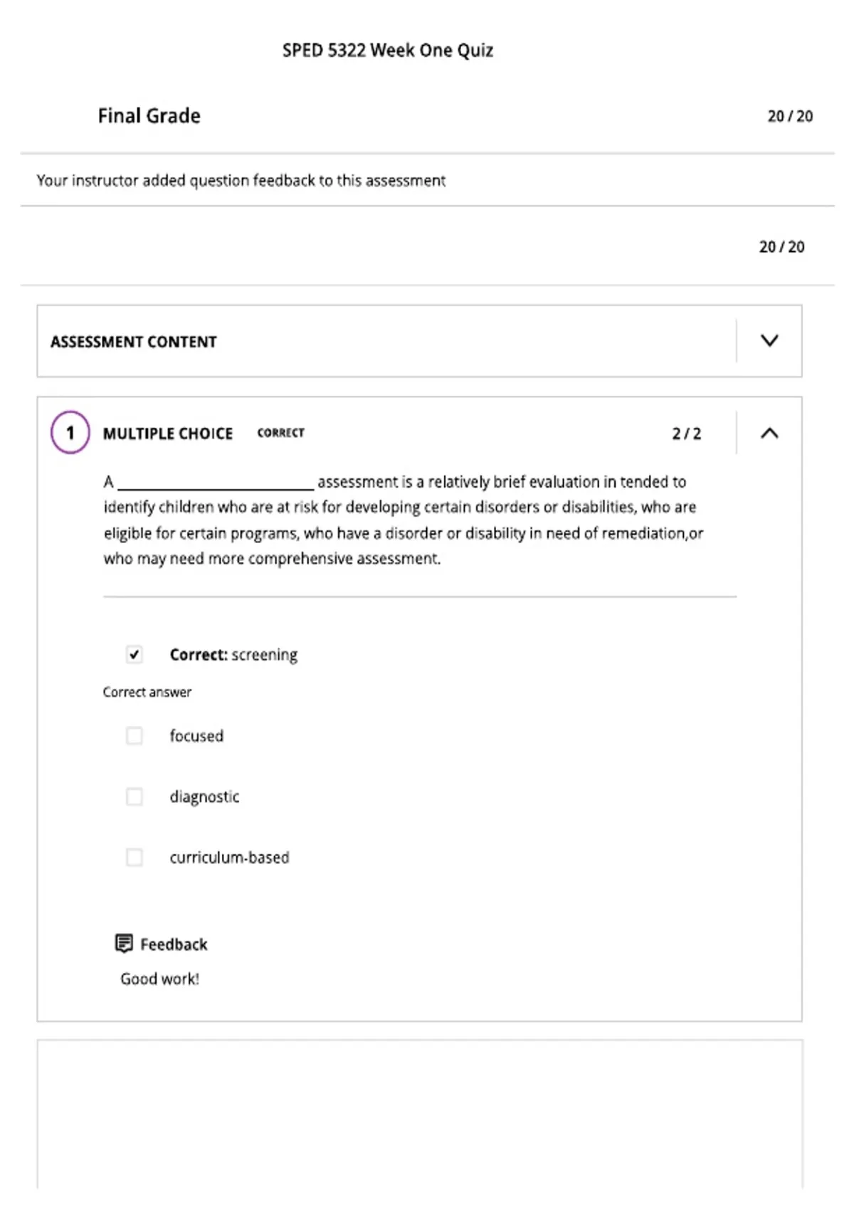854x1210 pixels.
Task: Click the 2 / 2 question score
Action: (687, 433)
